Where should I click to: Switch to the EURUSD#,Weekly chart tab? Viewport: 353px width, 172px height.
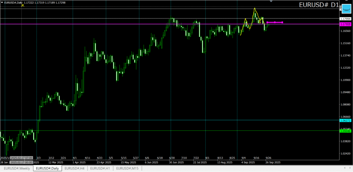[17, 168]
